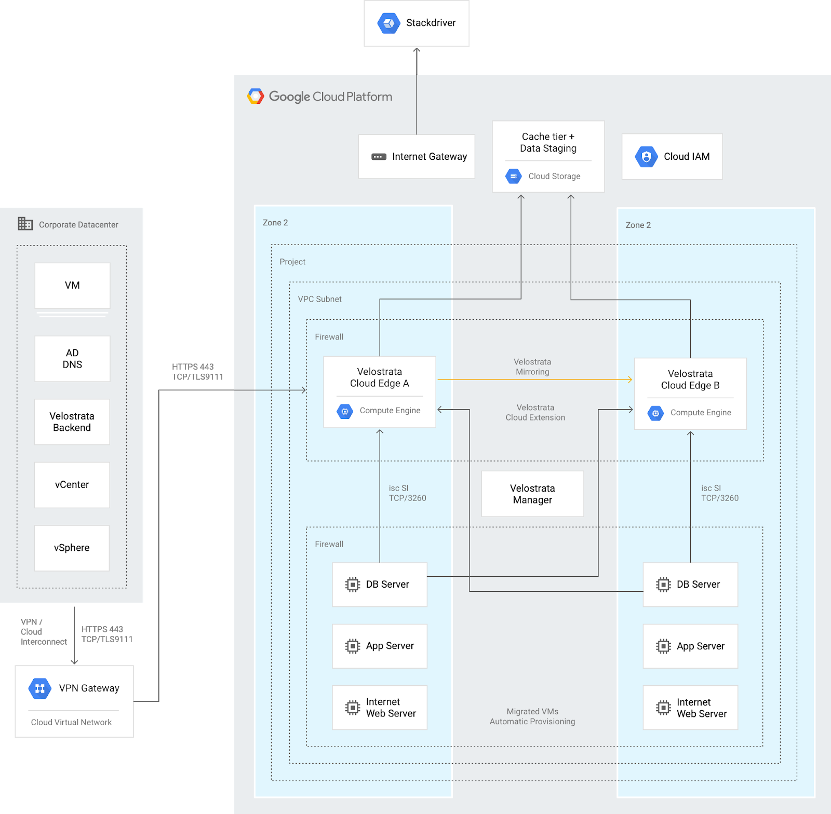Click the Velostrata Mirroring arrow
Image resolution: width=831 pixels, height=814 pixels.
pos(535,379)
